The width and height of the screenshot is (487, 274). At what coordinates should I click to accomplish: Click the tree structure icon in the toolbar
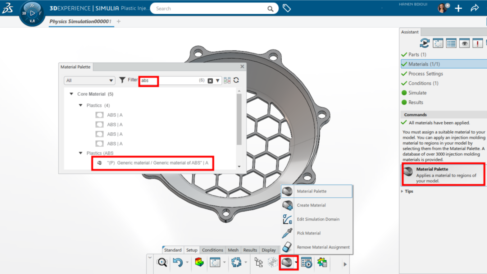coord(258,263)
